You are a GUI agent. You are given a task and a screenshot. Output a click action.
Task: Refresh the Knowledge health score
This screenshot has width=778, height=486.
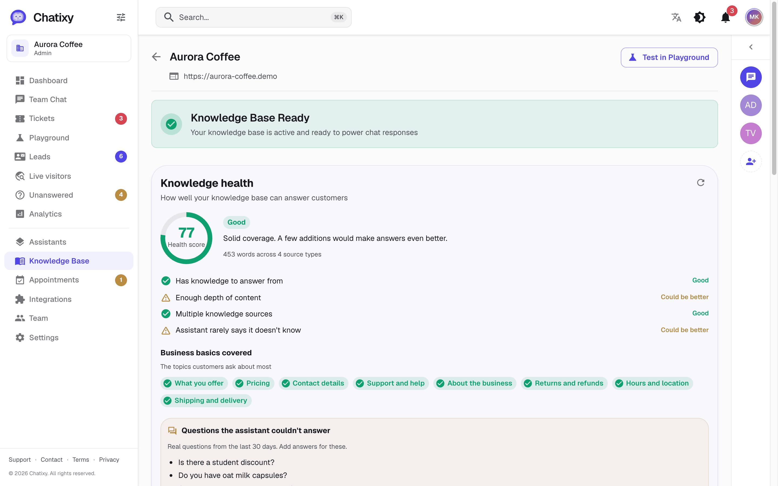pos(700,183)
